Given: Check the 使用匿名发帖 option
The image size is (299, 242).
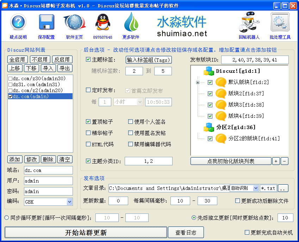Looking at the screenshot, I should click(x=130, y=133).
